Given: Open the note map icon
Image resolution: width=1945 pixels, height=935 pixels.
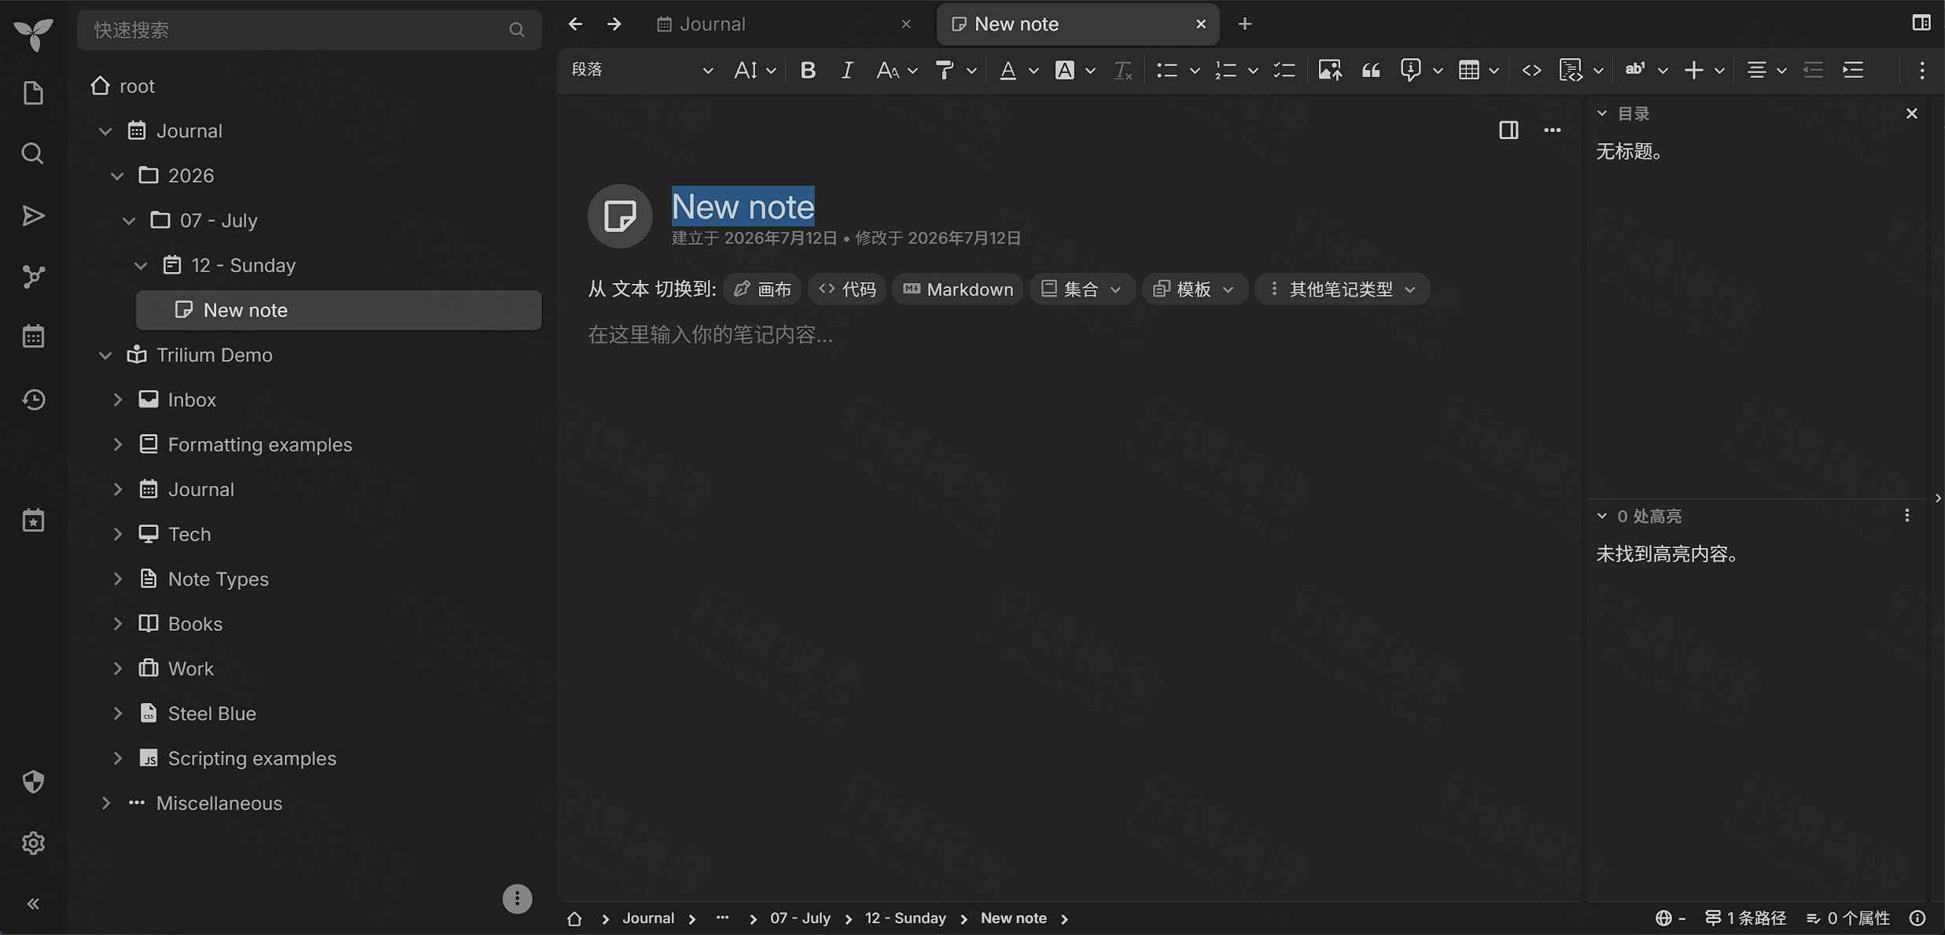Looking at the screenshot, I should 33,277.
